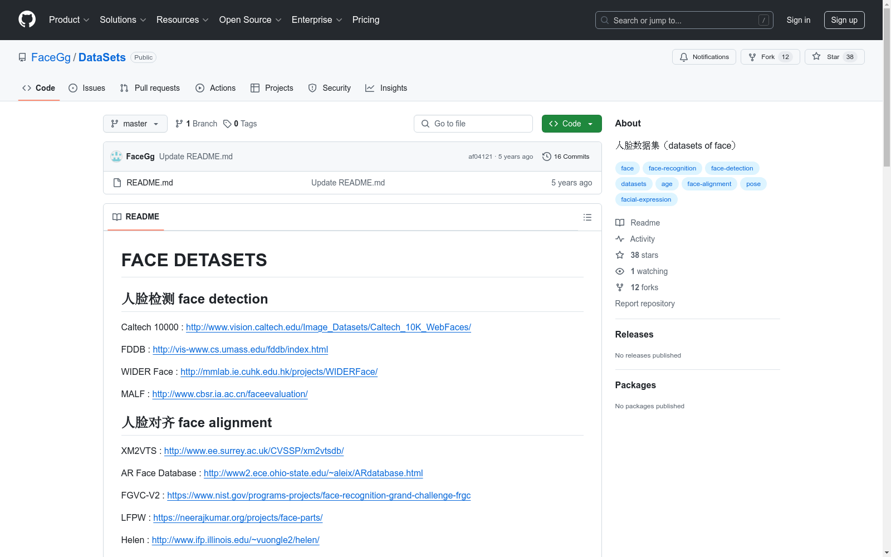Switch to the Insights tab
The width and height of the screenshot is (891, 557).
click(x=386, y=88)
